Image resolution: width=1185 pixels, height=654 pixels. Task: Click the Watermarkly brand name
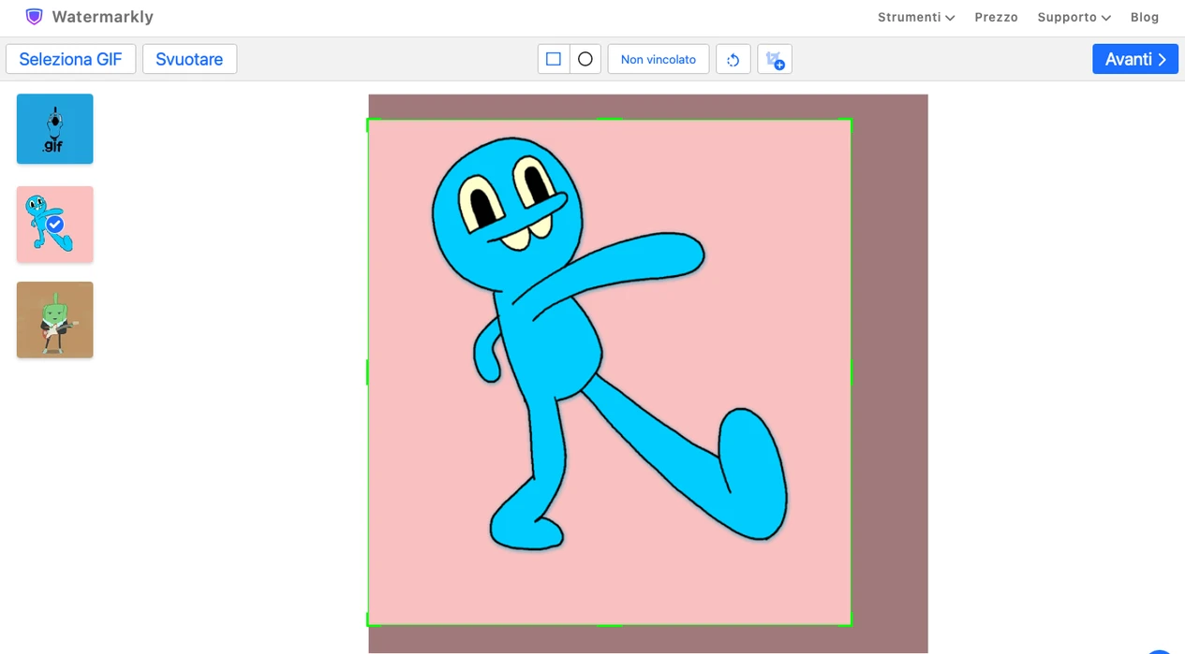103,17
